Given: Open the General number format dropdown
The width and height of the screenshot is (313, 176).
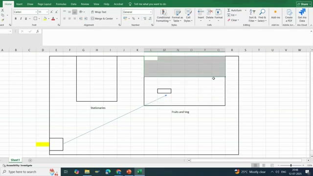Looking at the screenshot, I should (151, 12).
